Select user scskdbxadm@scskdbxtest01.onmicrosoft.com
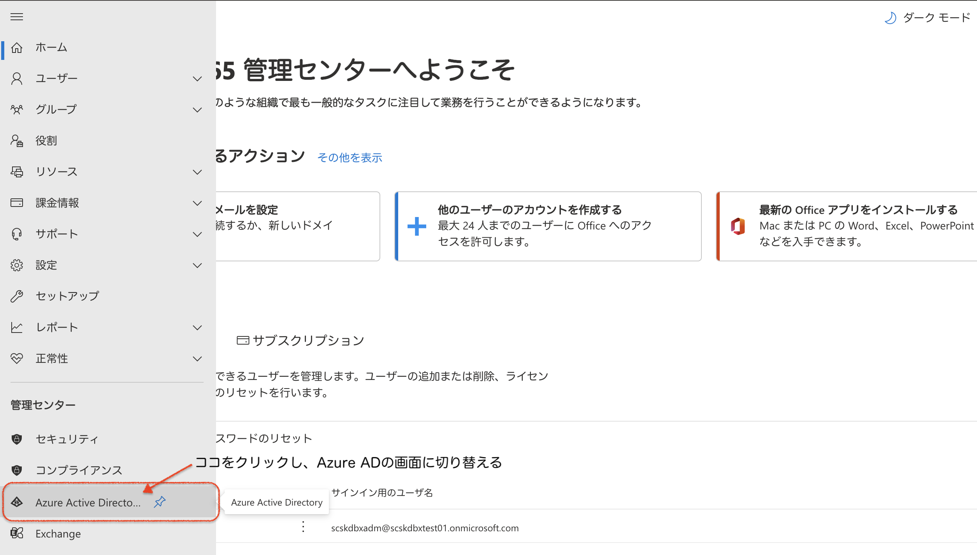The image size is (977, 555). (425, 528)
